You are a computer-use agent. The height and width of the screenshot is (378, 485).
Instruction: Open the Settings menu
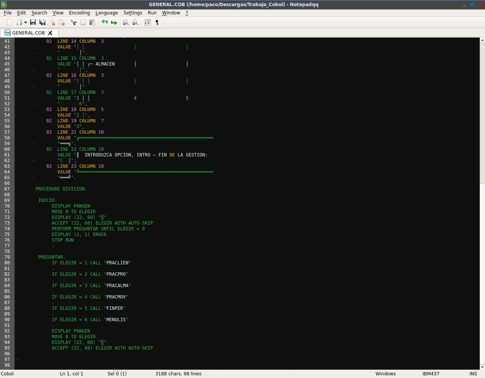coord(133,12)
